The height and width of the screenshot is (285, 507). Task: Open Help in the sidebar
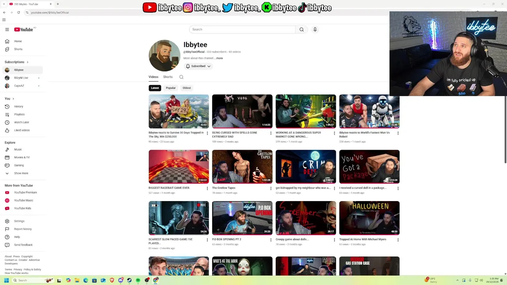(x=22, y=237)
